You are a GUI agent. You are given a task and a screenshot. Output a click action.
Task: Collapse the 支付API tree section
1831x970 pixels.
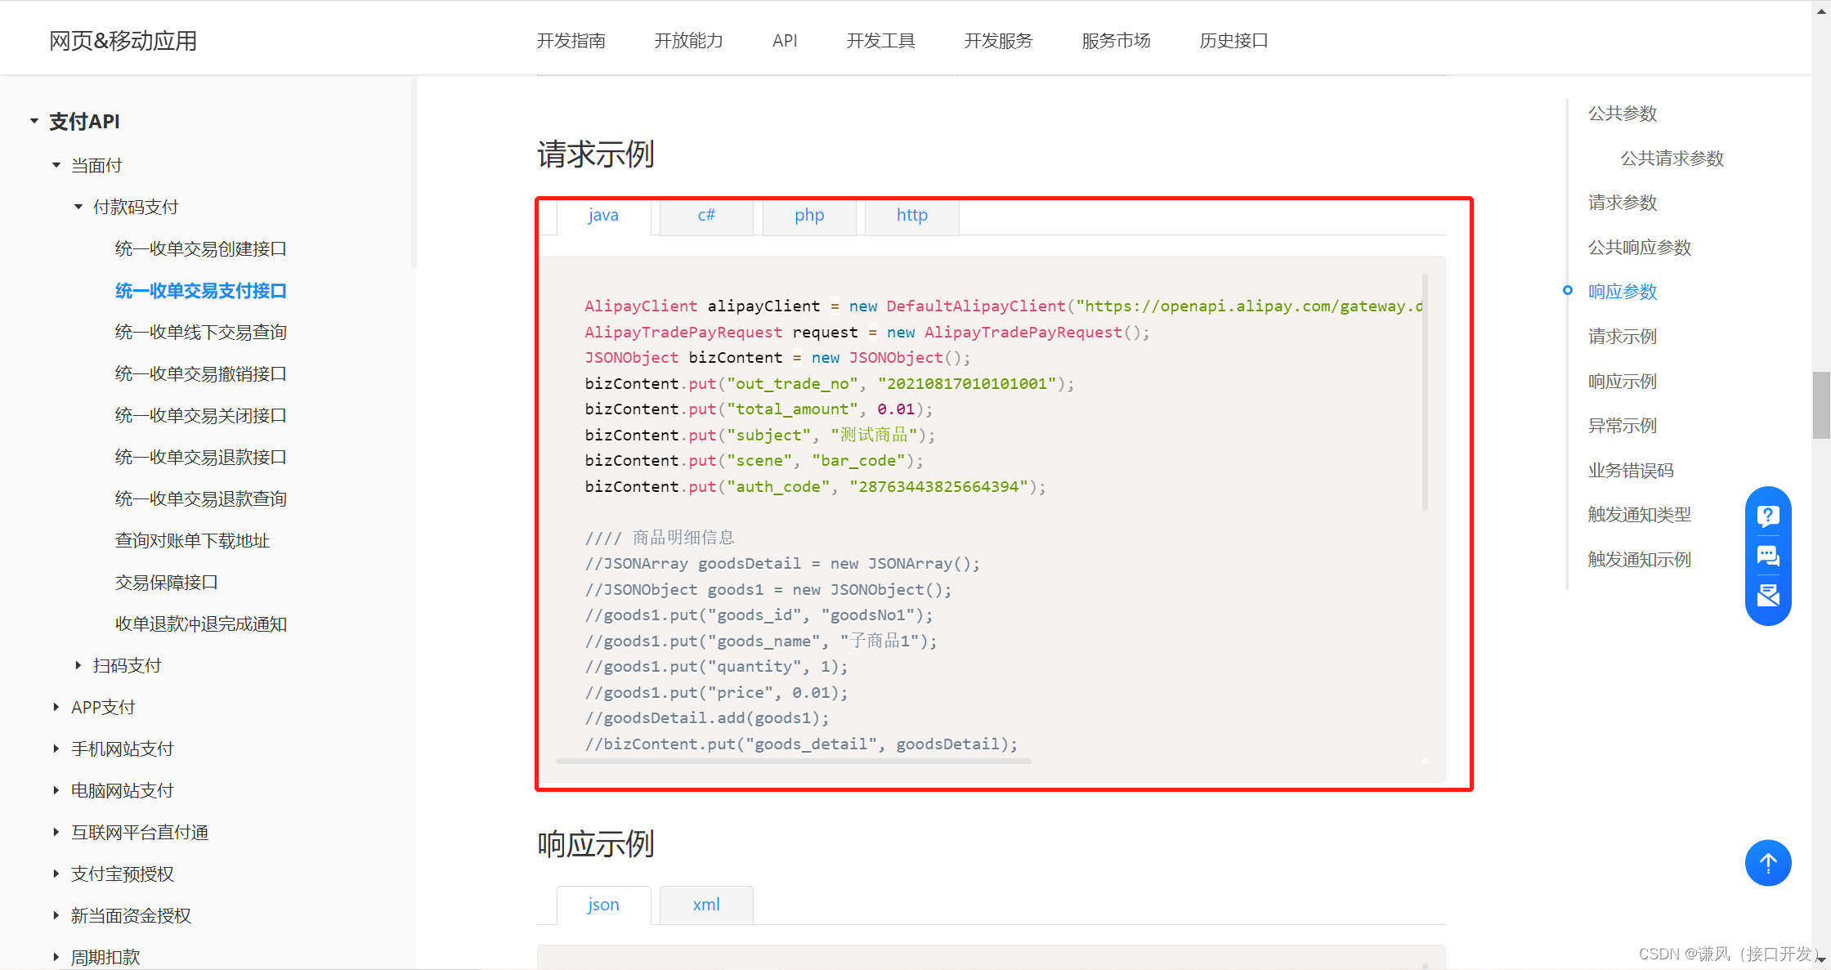click(x=34, y=121)
